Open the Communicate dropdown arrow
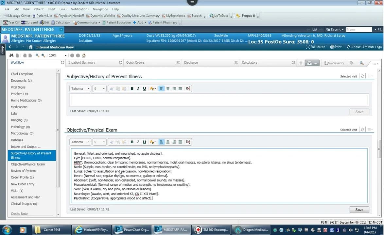The image size is (384, 235). click(x=99, y=23)
